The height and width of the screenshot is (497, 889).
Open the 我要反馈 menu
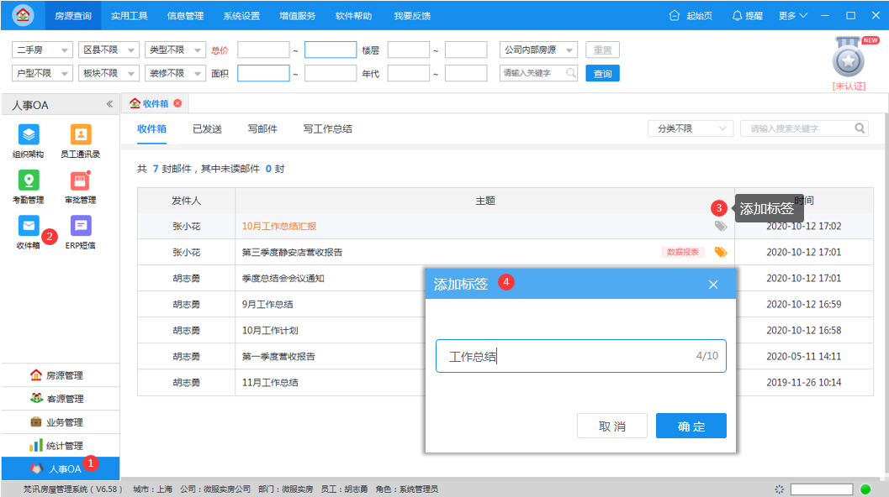click(412, 16)
